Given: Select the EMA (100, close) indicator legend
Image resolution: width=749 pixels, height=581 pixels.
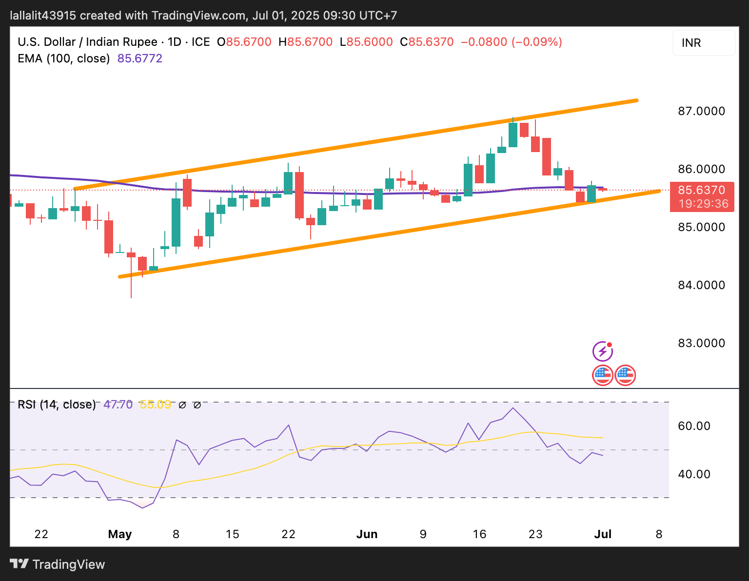Looking at the screenshot, I should (x=64, y=58).
